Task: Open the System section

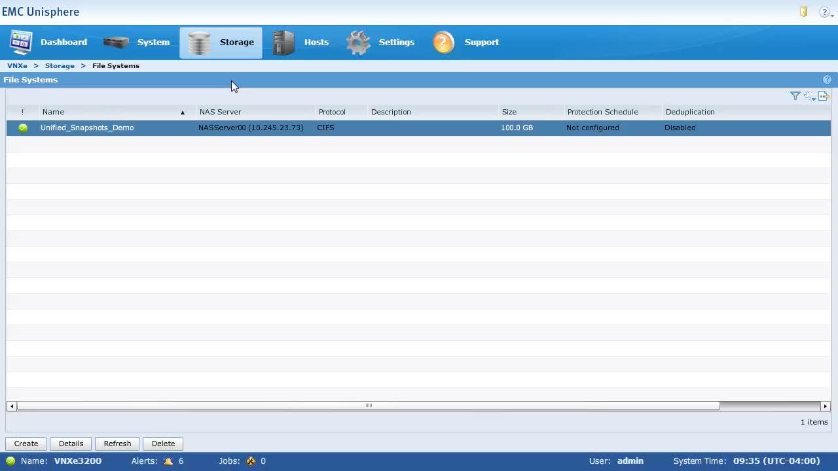Action: [x=136, y=43]
